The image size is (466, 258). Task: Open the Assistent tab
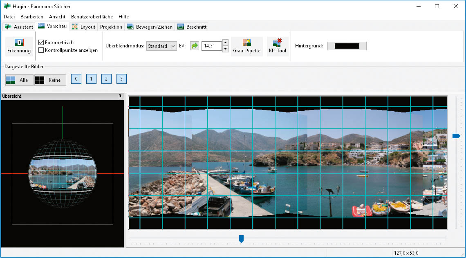pyautogui.click(x=19, y=27)
